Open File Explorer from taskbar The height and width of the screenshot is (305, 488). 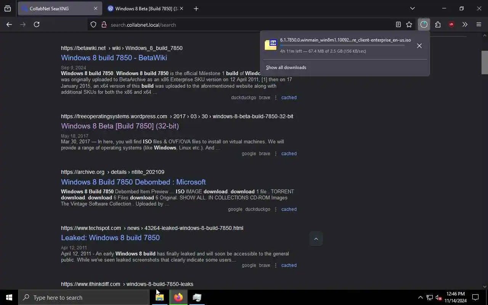coord(160,297)
